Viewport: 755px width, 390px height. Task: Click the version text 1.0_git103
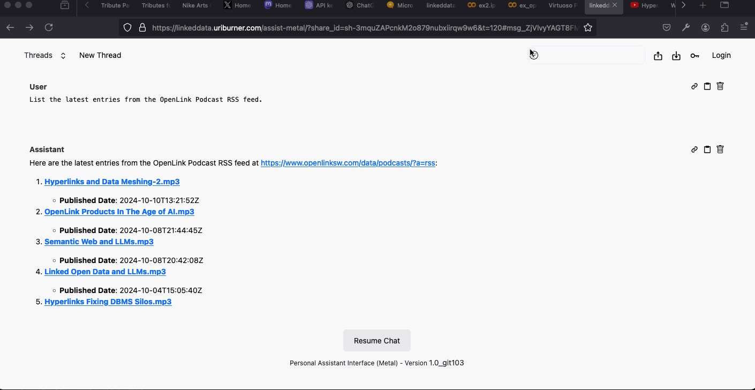point(447,363)
